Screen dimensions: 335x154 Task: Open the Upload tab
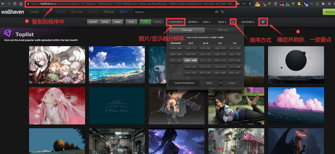click(93, 12)
